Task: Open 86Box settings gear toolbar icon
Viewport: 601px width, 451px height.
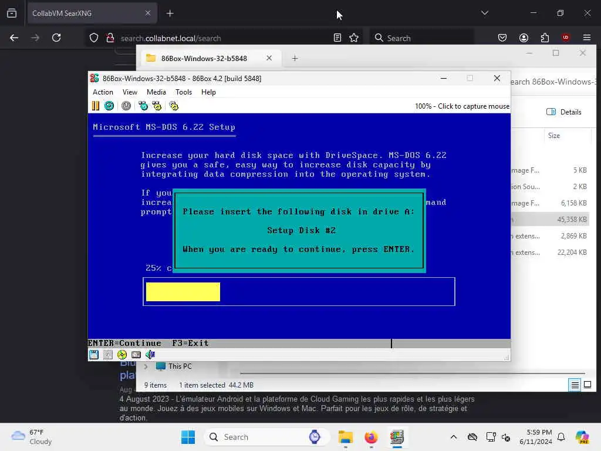Action: click(174, 106)
